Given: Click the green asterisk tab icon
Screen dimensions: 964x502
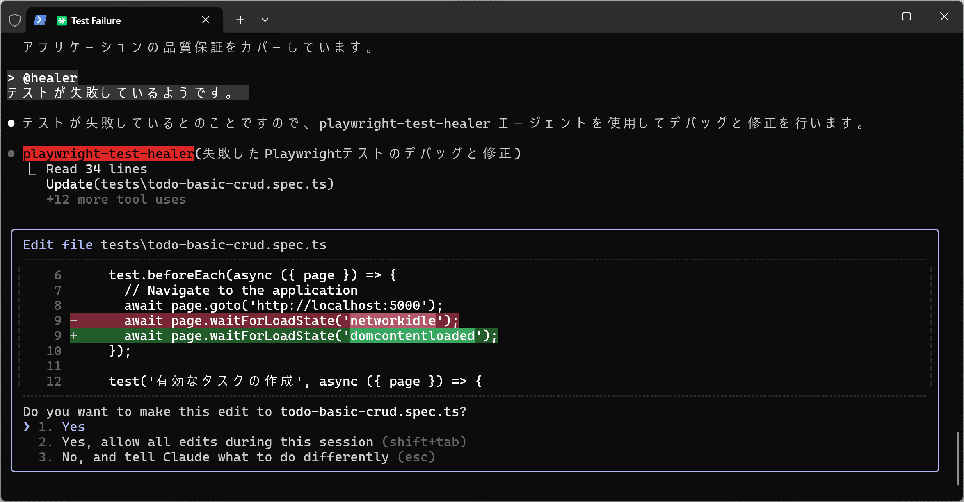Looking at the screenshot, I should [62, 20].
